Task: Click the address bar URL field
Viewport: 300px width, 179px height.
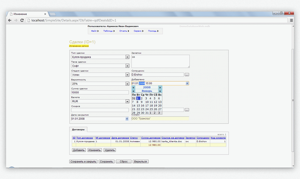Action: pos(157,20)
